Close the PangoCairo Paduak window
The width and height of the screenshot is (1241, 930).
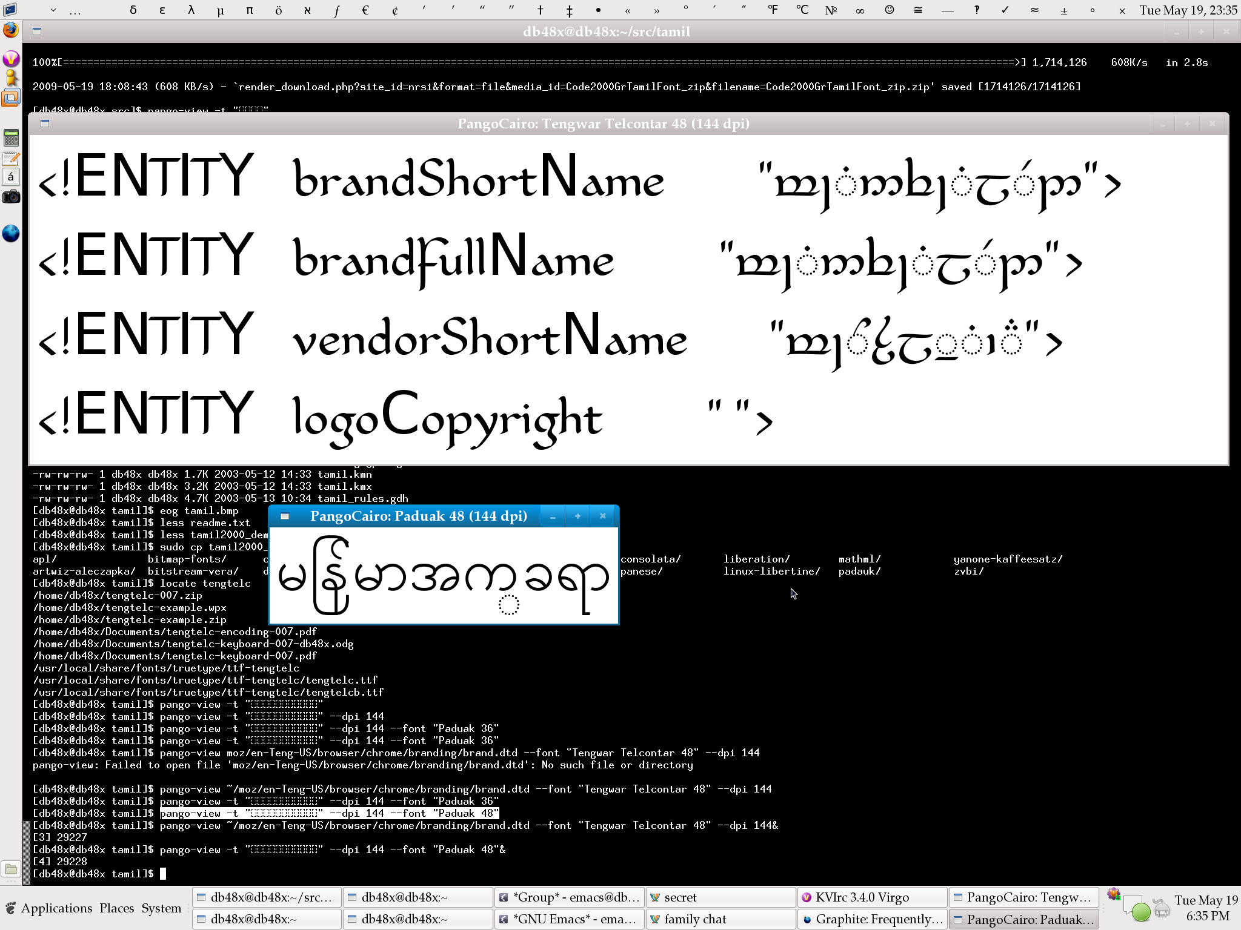603,516
